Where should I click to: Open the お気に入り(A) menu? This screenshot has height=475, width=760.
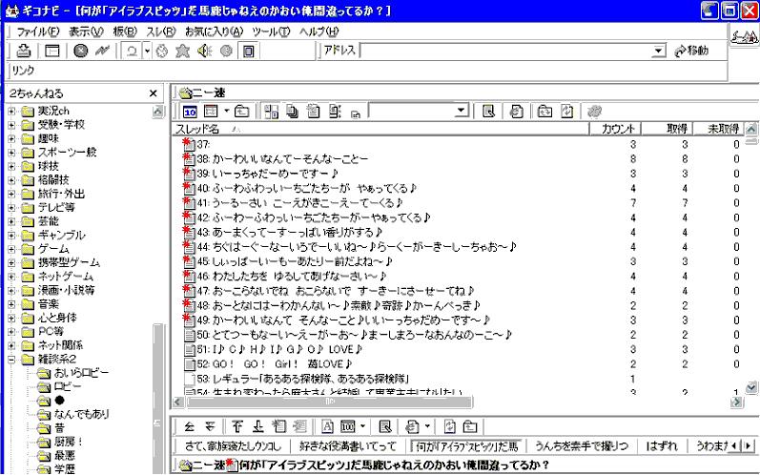[214, 31]
